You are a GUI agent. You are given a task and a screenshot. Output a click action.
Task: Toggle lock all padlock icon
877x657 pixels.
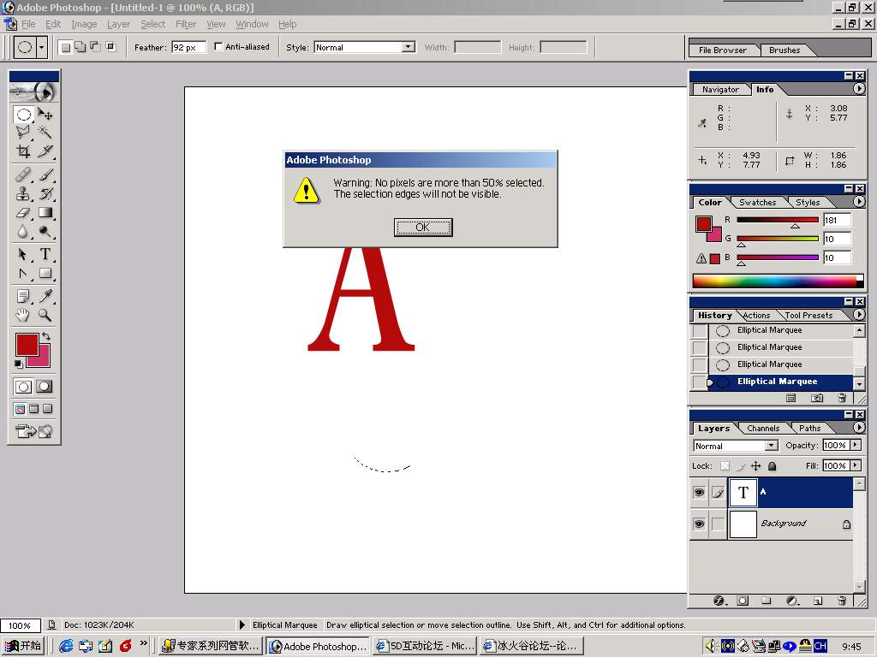tap(772, 466)
